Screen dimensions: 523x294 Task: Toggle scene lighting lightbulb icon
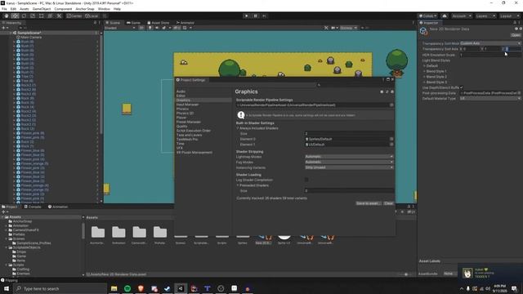[150, 28]
